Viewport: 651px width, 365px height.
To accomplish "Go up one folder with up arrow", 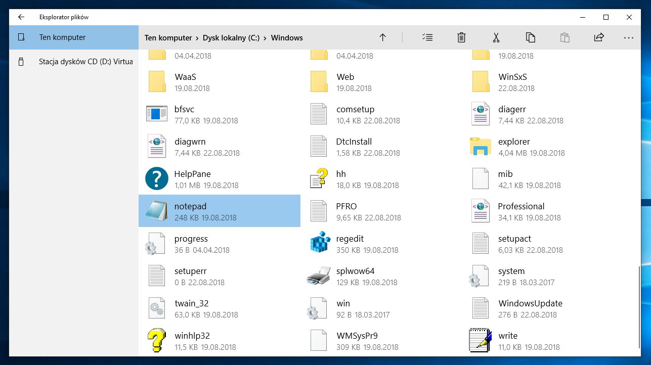I will click(382, 37).
